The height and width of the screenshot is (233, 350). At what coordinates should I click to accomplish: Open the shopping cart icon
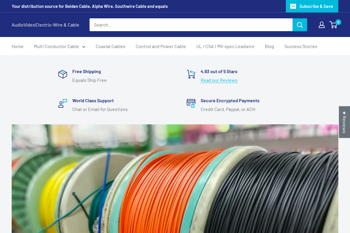pyautogui.click(x=333, y=25)
